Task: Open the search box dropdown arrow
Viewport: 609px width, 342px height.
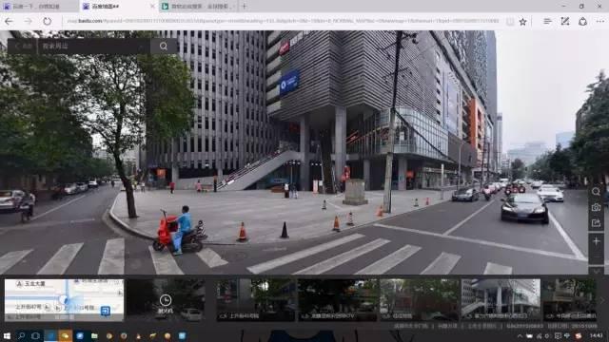Action: (x=142, y=47)
